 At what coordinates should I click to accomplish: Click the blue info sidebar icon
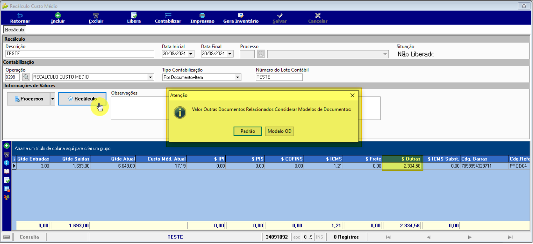[7, 163]
